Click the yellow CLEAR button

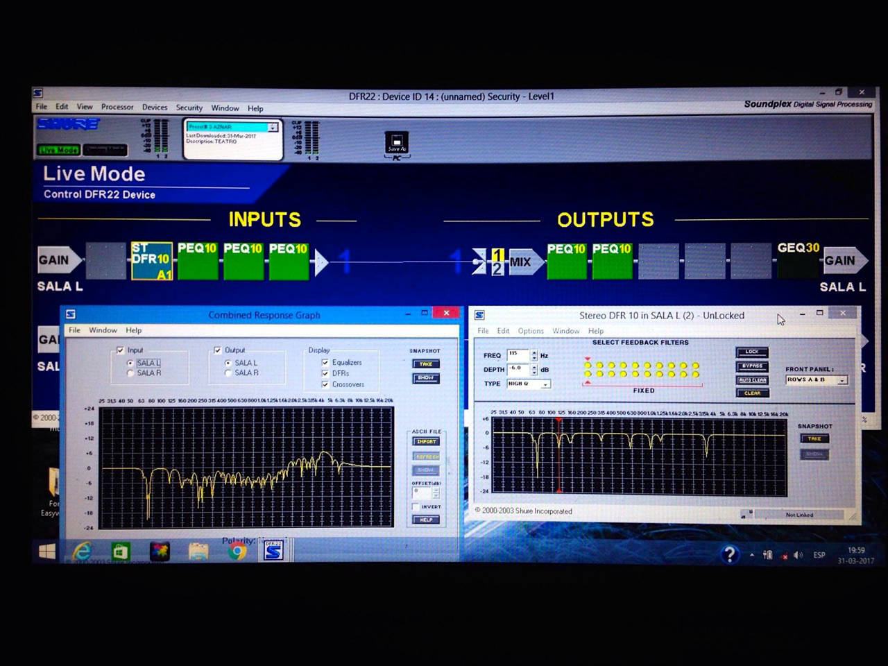coord(752,393)
